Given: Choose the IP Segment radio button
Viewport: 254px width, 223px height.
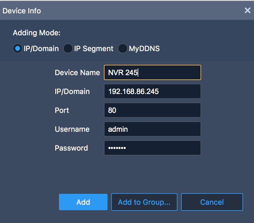Looking at the screenshot, I should point(68,49).
